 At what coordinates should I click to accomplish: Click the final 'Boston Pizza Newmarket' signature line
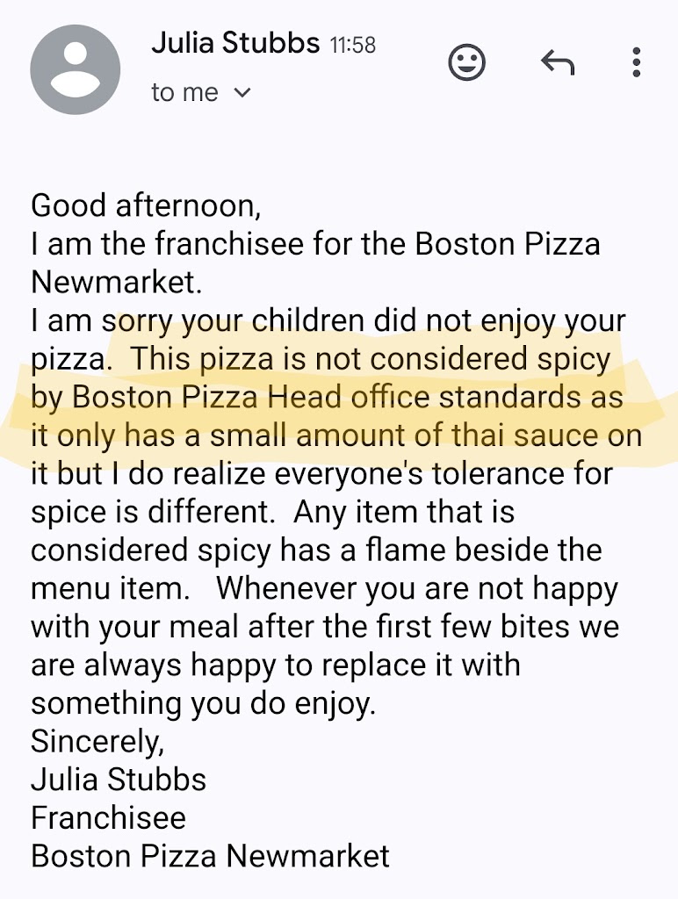tap(211, 857)
